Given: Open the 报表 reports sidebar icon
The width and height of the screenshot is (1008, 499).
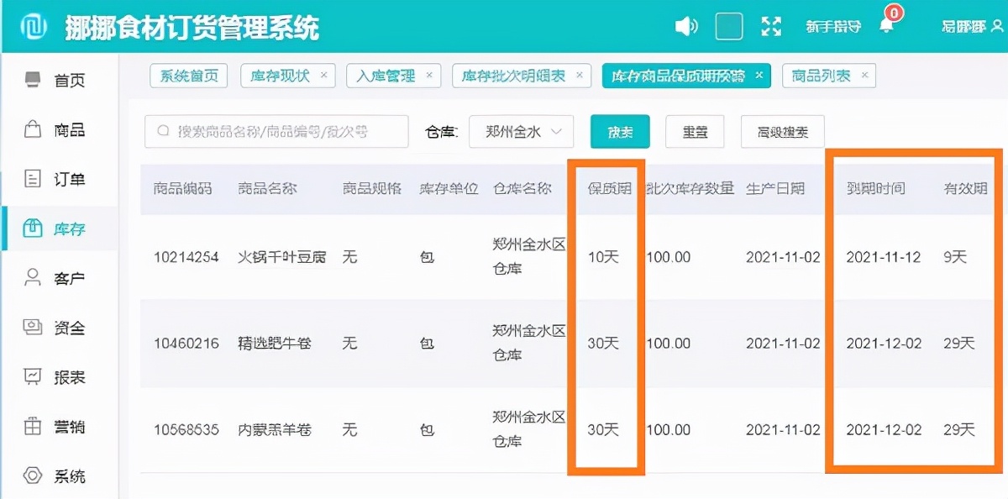Looking at the screenshot, I should 50,377.
